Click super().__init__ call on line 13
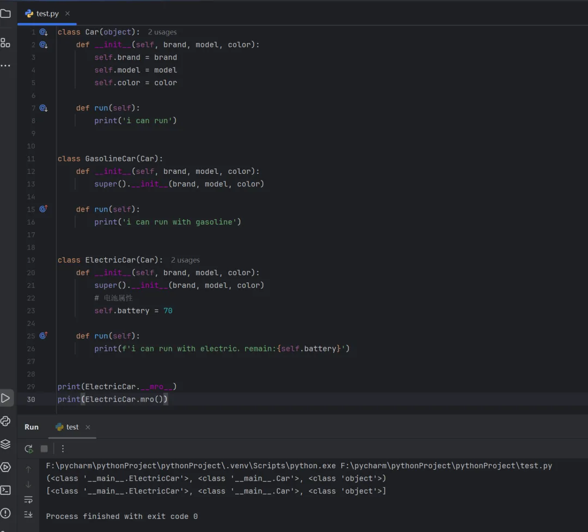The height and width of the screenshot is (532, 588). click(x=179, y=184)
